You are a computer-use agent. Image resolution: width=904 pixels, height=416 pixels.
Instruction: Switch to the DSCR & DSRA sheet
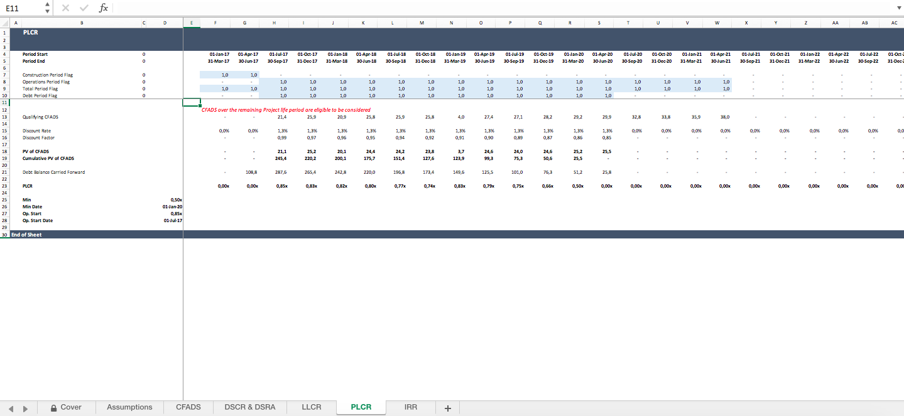click(x=249, y=407)
